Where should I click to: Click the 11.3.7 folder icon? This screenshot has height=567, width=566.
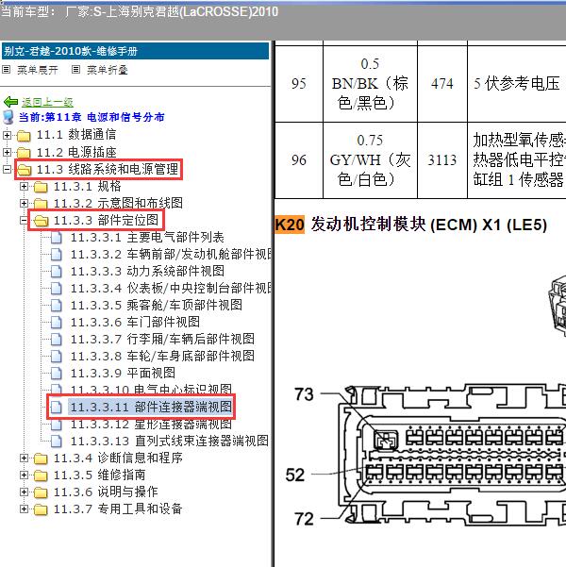pyautogui.click(x=41, y=509)
